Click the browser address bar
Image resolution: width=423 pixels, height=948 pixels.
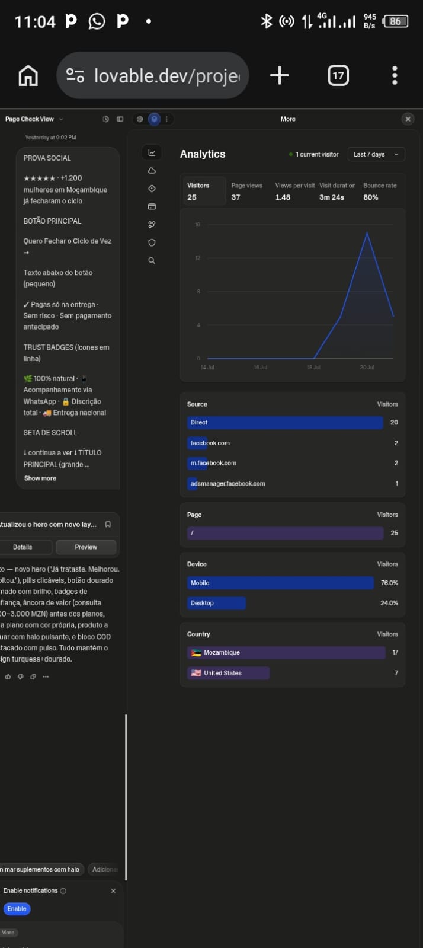pyautogui.click(x=152, y=75)
